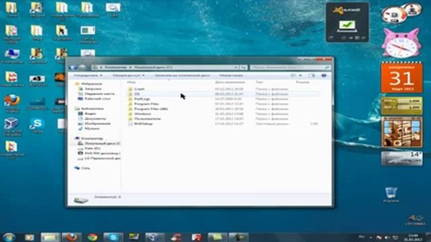This screenshot has width=431, height=242.
Task: Open the view options dropdown arrow
Action: pos(300,75)
